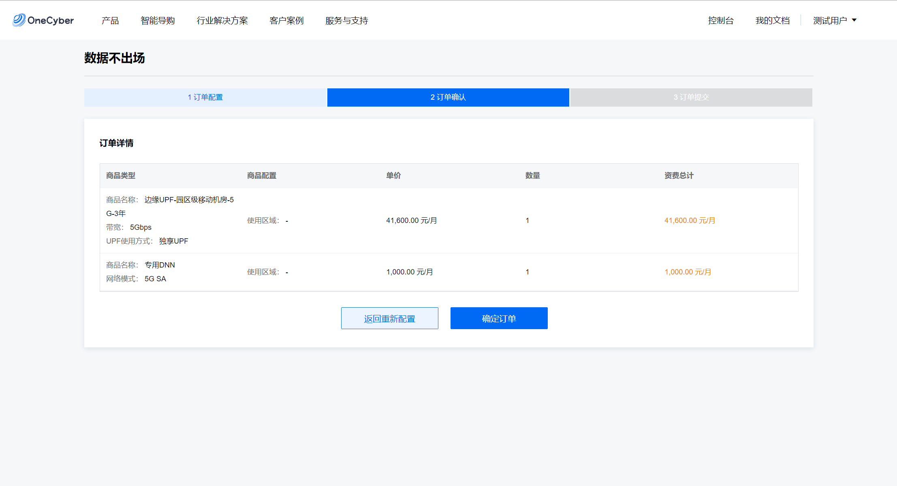Open the 智能导购 menu item
The image size is (897, 486).
coord(157,20)
